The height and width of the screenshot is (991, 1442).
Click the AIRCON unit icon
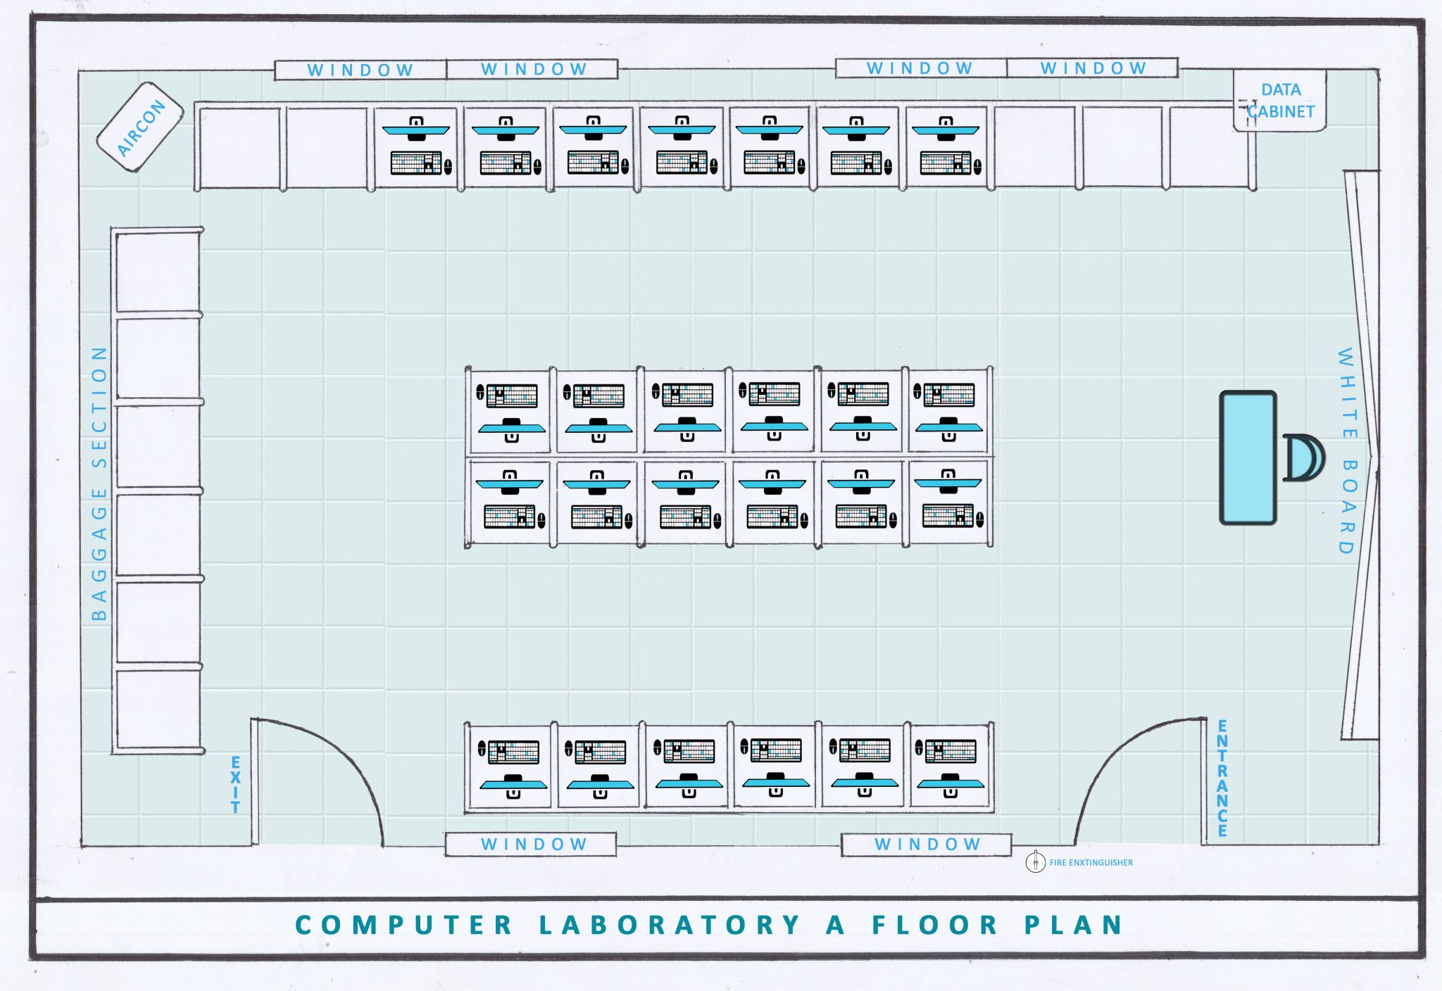[139, 127]
